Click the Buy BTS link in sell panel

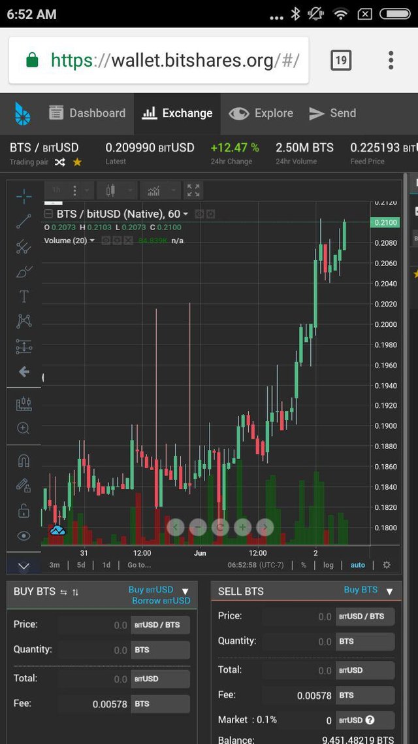(x=361, y=589)
